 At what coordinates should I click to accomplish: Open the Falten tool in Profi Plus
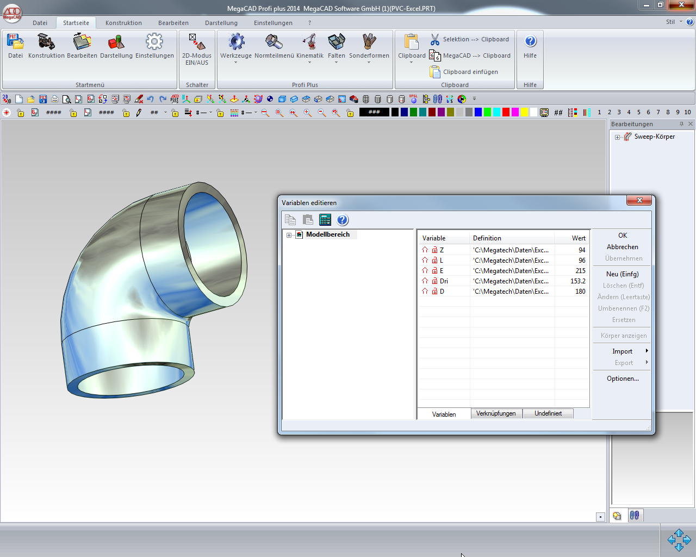(336, 42)
